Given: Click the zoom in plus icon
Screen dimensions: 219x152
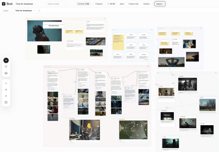Looking at the screenshot, I should coord(6,90).
